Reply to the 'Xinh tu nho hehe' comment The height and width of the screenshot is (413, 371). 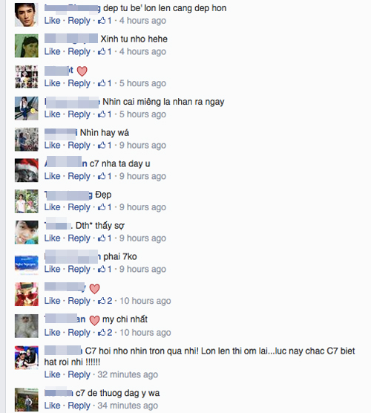coord(79,51)
